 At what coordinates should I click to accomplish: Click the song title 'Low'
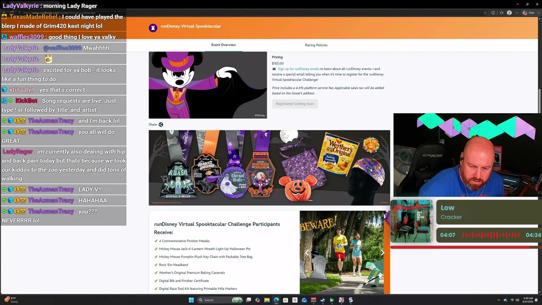click(x=448, y=208)
